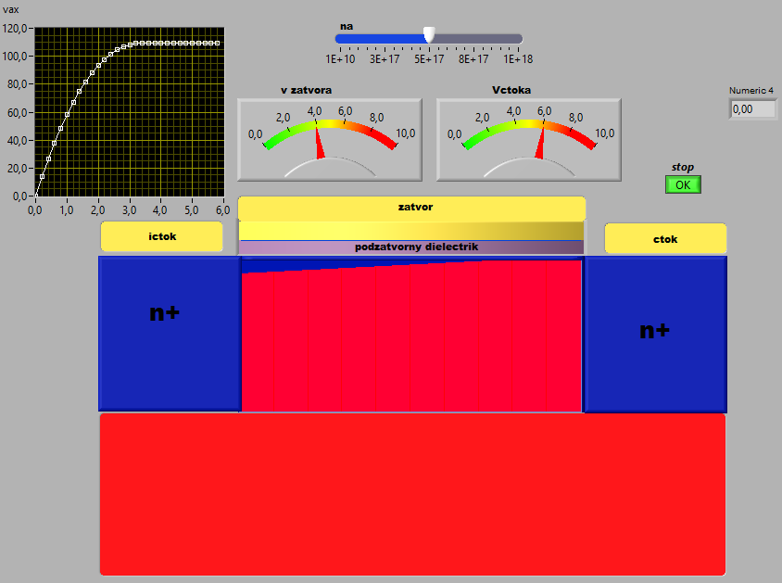The width and height of the screenshot is (782, 583).
Task: Click the 1E+18 label of na scale
Action: (x=518, y=58)
